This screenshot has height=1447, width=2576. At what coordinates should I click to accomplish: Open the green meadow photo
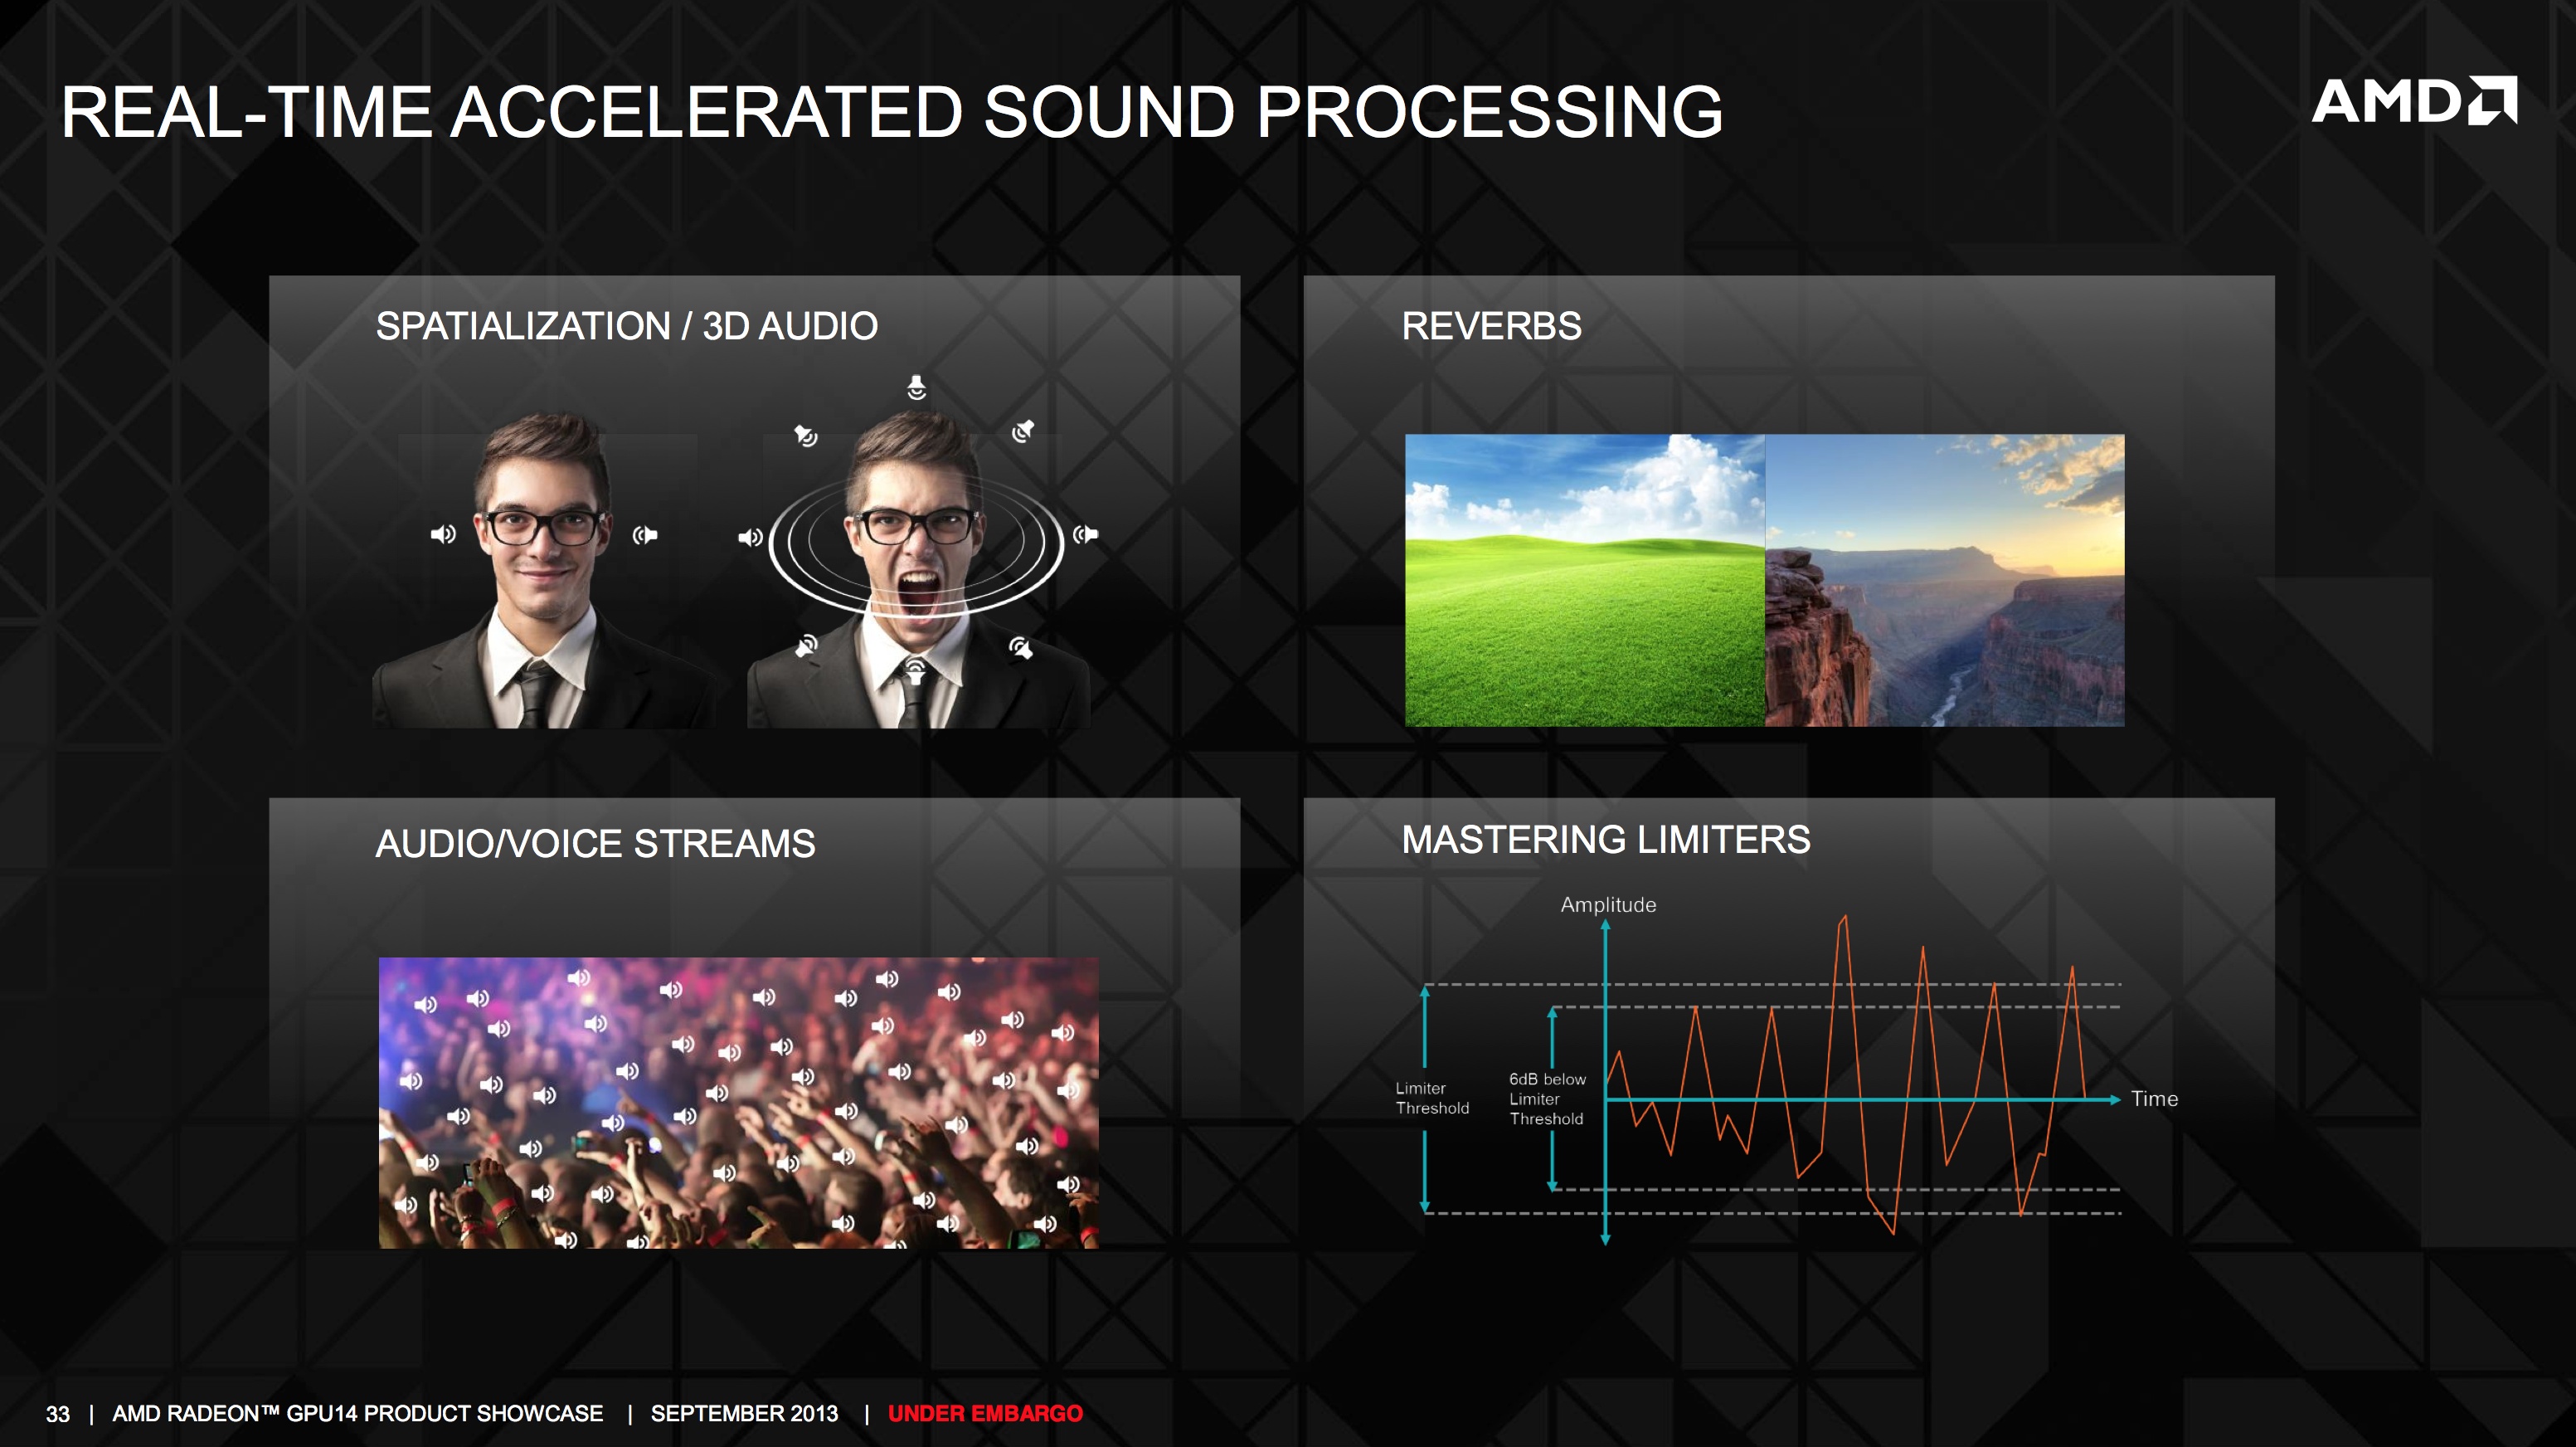click(1585, 581)
